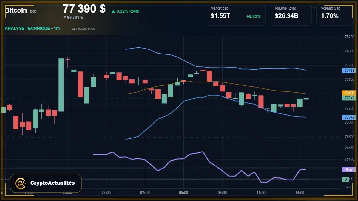Click the 77 390 $ price
This screenshot has height=201, width=358.
tap(84, 9)
